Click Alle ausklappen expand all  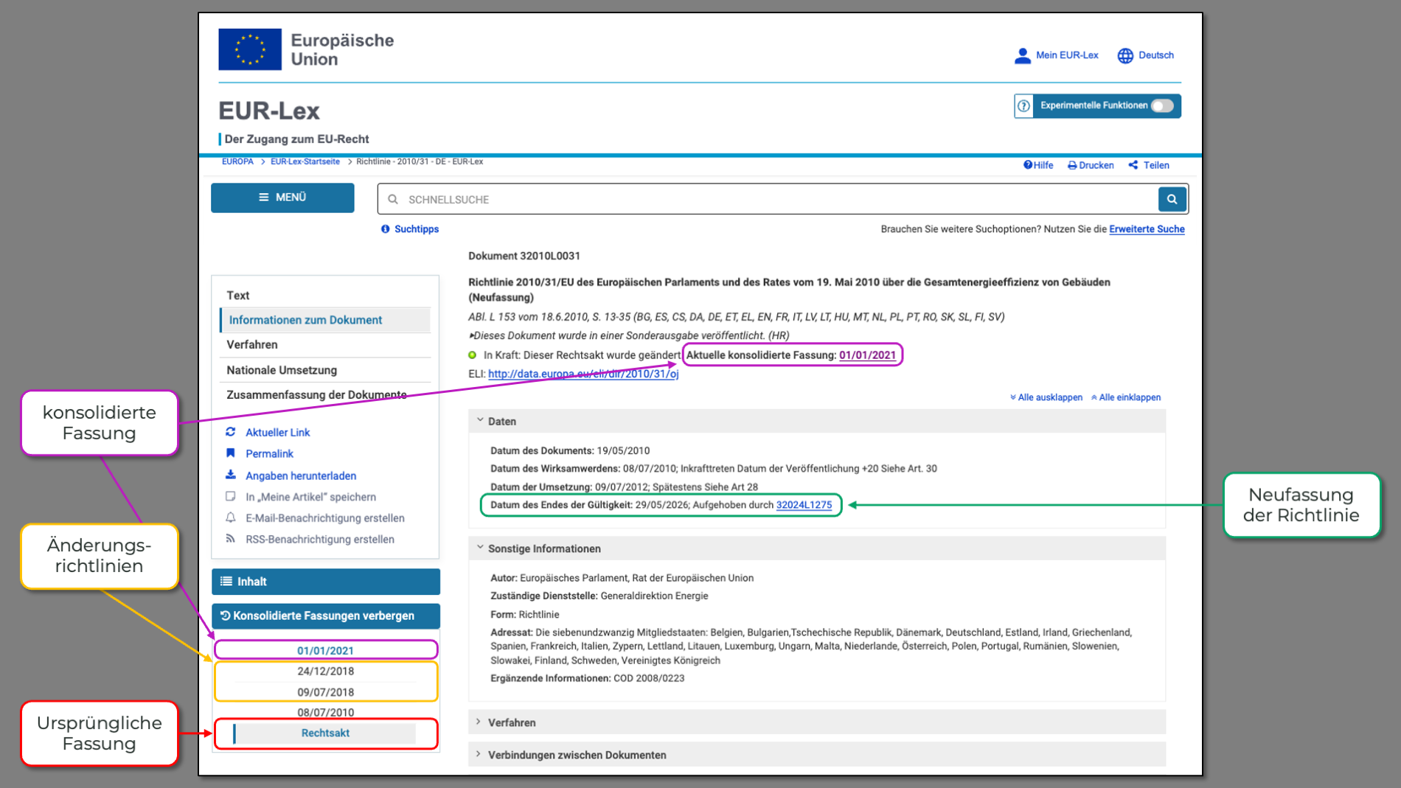(x=1046, y=397)
